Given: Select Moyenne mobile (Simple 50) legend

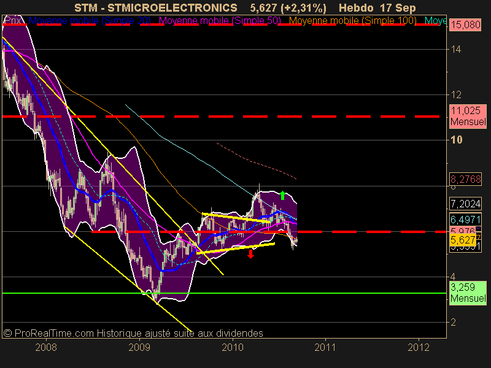Looking at the screenshot, I should click(220, 21).
